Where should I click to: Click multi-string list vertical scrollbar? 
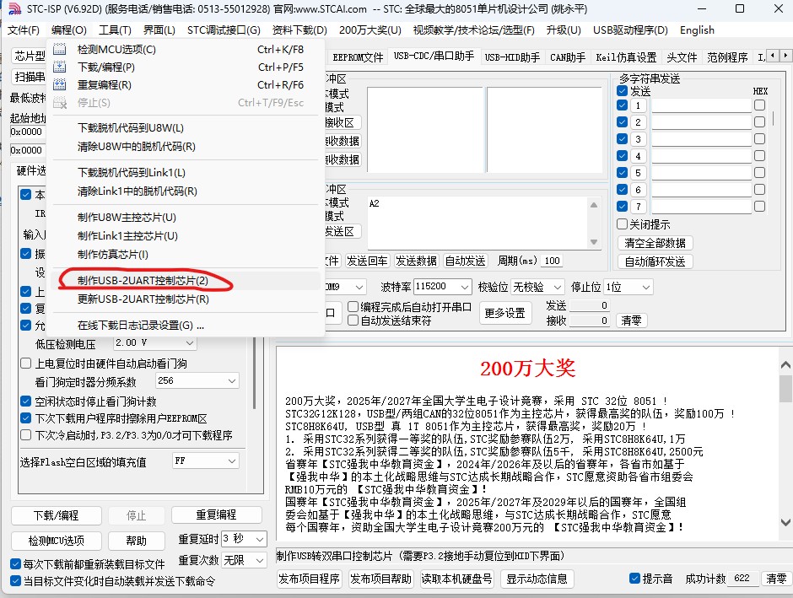tap(774, 118)
